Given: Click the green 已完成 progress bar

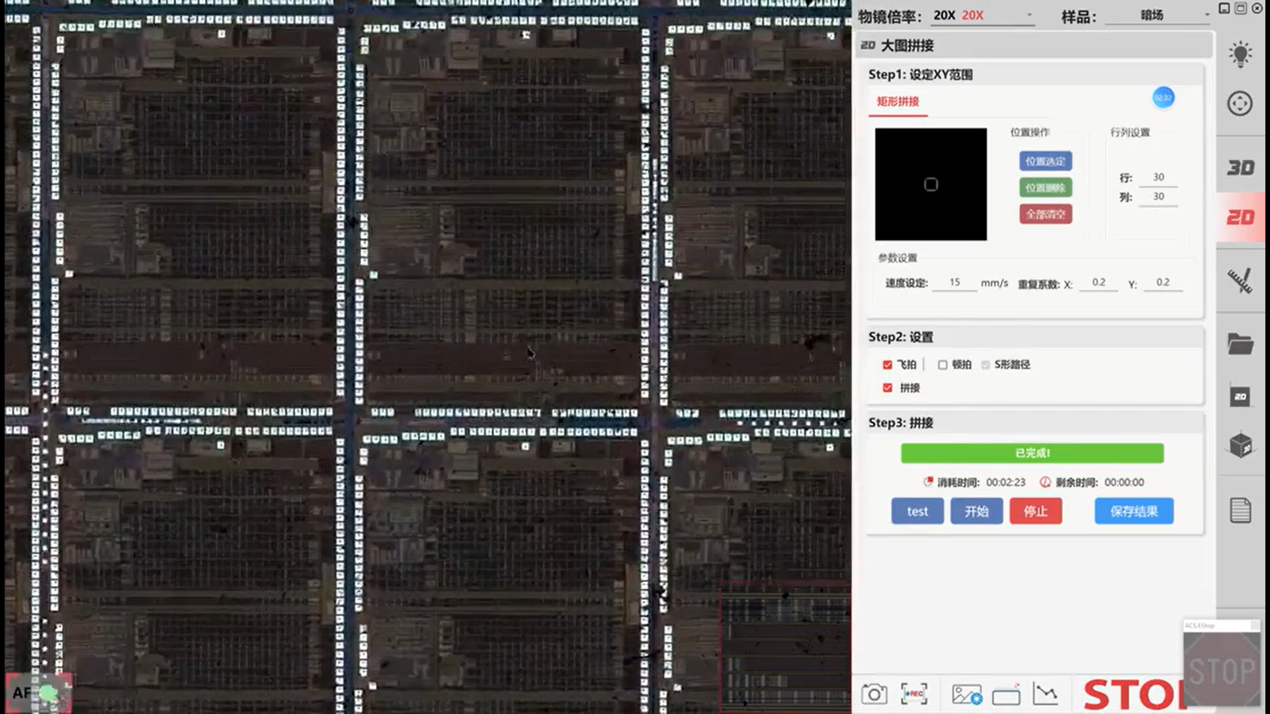Looking at the screenshot, I should point(1032,453).
